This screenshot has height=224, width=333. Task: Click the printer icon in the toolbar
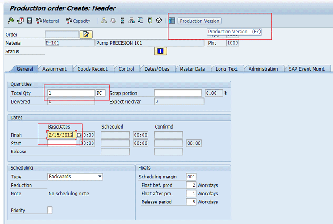(114, 21)
